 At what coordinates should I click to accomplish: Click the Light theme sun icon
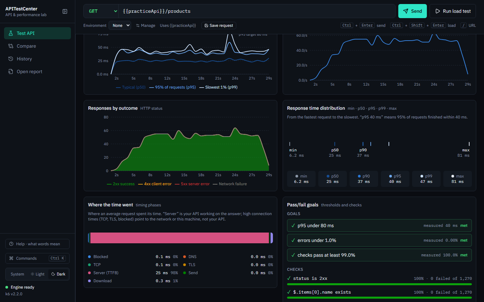(x=33, y=274)
